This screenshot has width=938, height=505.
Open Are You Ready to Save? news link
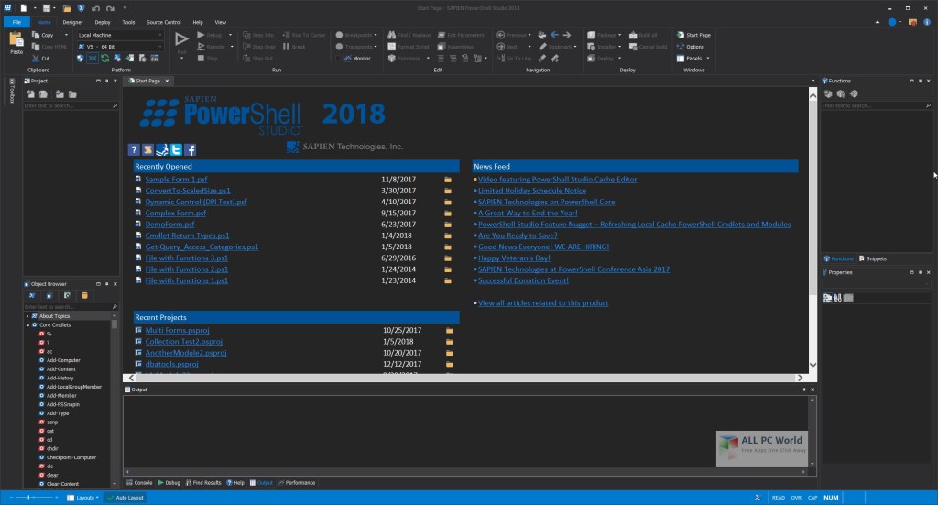click(x=518, y=236)
